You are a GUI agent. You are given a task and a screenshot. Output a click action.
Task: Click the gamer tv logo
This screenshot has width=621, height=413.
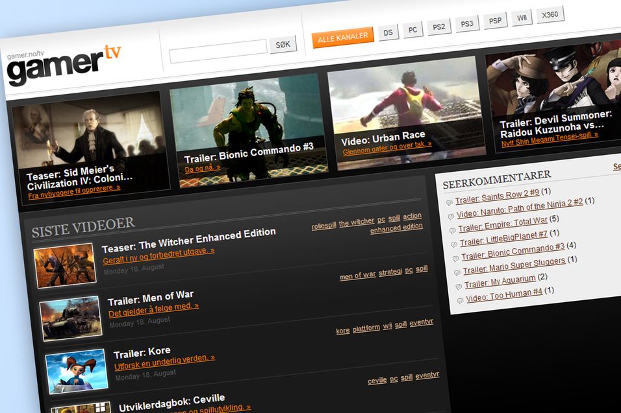64,64
